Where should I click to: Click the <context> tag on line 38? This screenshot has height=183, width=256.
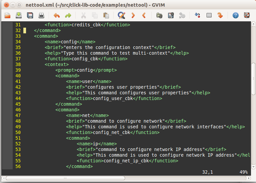(x=57, y=64)
